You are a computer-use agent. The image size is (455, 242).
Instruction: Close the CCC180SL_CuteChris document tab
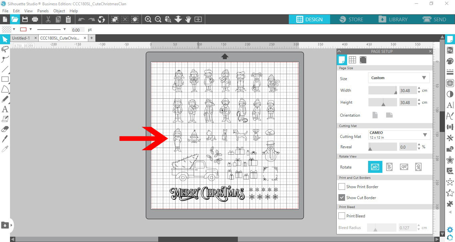85,38
